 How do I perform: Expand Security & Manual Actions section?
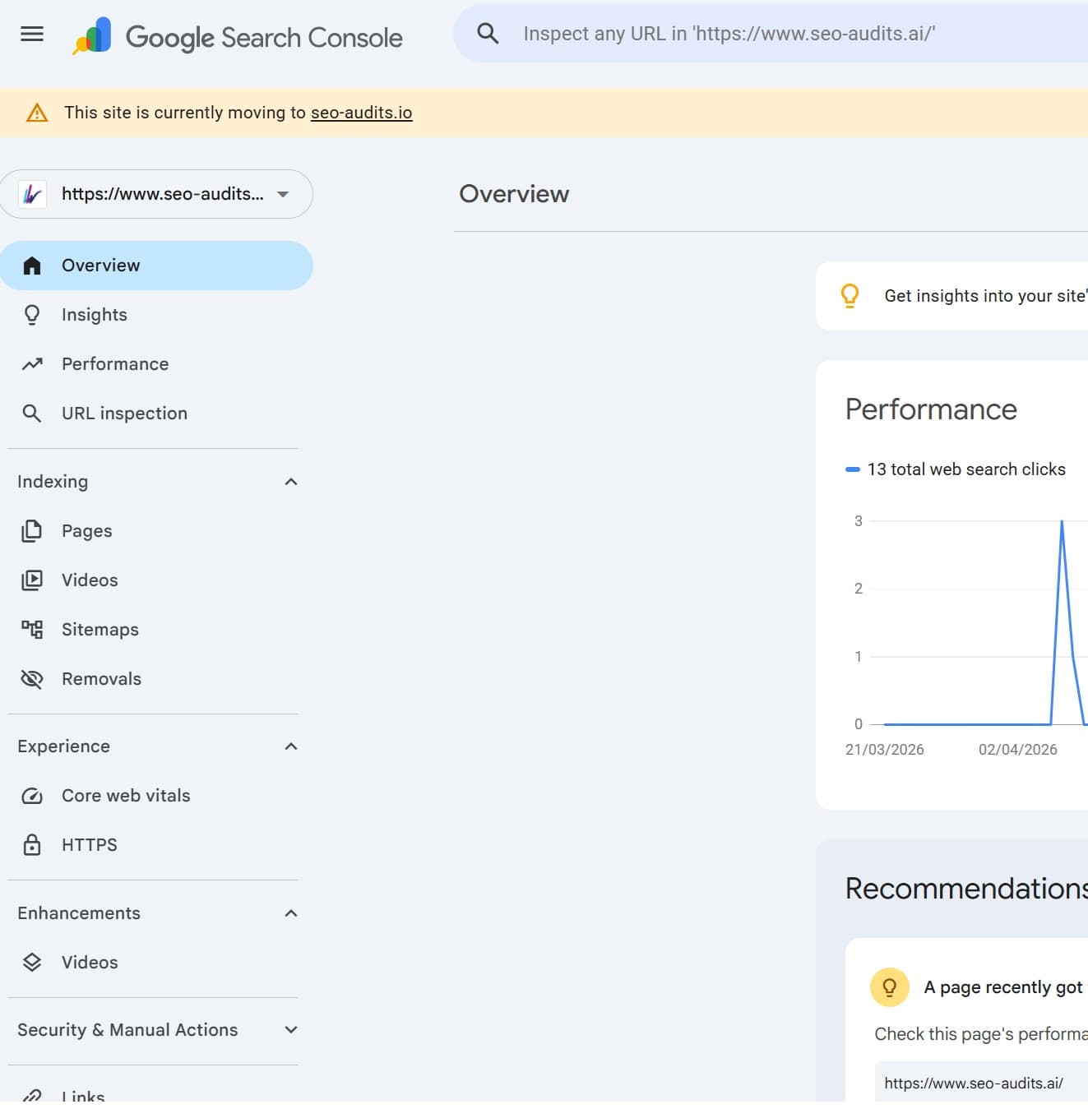[291, 1030]
